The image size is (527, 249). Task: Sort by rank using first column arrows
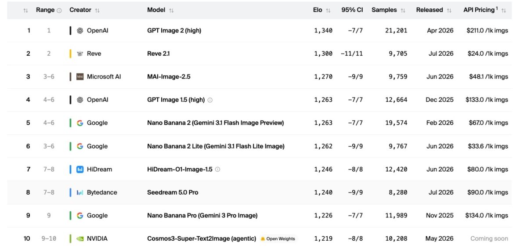point(25,10)
